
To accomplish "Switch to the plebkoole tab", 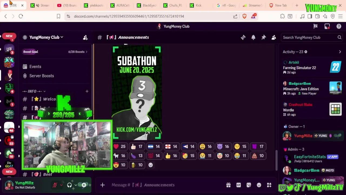I will [94, 5].
